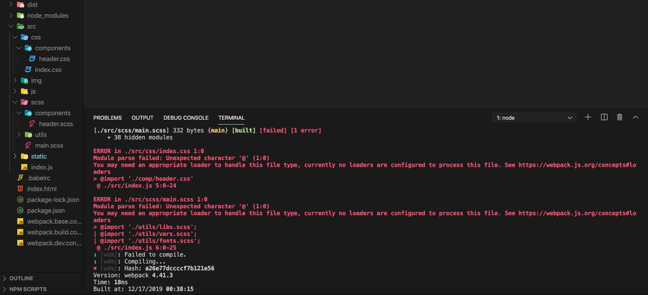Viewport: 648px width, 295px height.
Task: Switch to the PROBLEMS tab
Action: coord(107,118)
